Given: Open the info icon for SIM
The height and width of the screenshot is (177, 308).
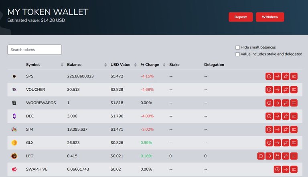Looking at the screenshot, I should click(269, 129).
